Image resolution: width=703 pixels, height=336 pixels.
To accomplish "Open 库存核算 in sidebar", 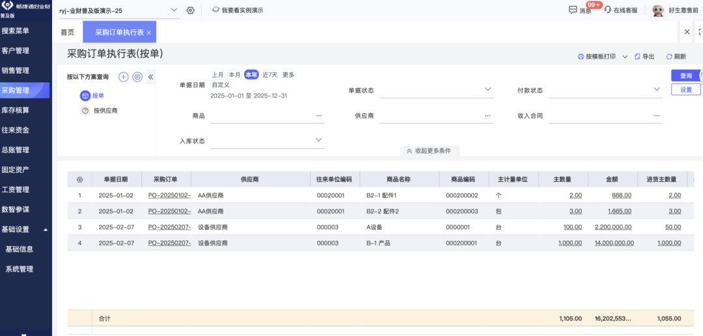I will click(x=15, y=110).
